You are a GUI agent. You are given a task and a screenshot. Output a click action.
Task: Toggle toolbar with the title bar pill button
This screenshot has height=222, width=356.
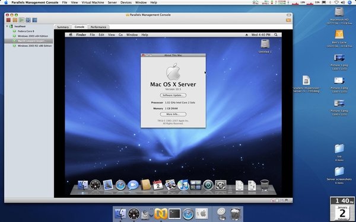[x=288, y=15]
